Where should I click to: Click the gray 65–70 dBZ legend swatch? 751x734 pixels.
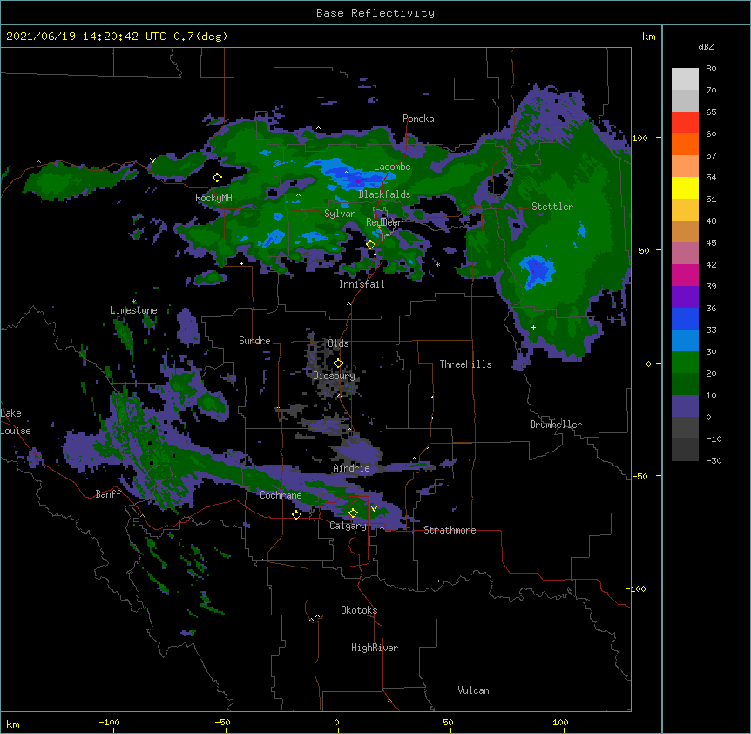(685, 100)
